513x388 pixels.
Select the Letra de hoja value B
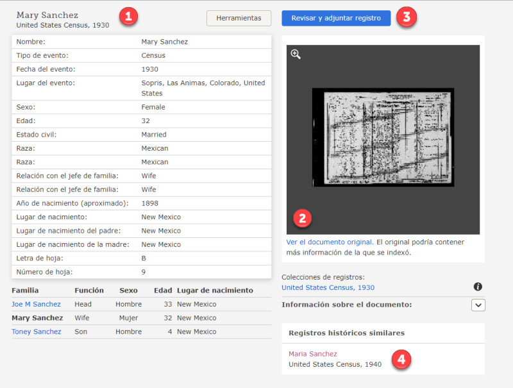click(x=144, y=258)
